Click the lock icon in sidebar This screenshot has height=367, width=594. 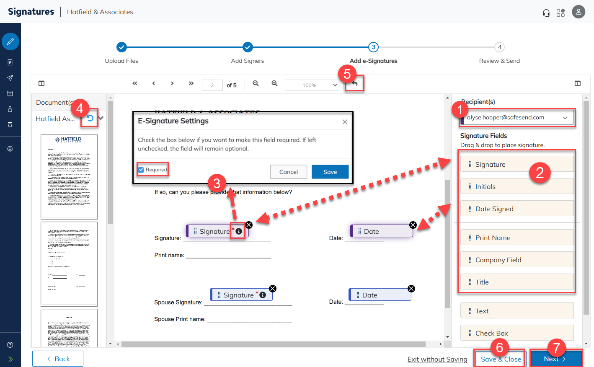[x=10, y=109]
